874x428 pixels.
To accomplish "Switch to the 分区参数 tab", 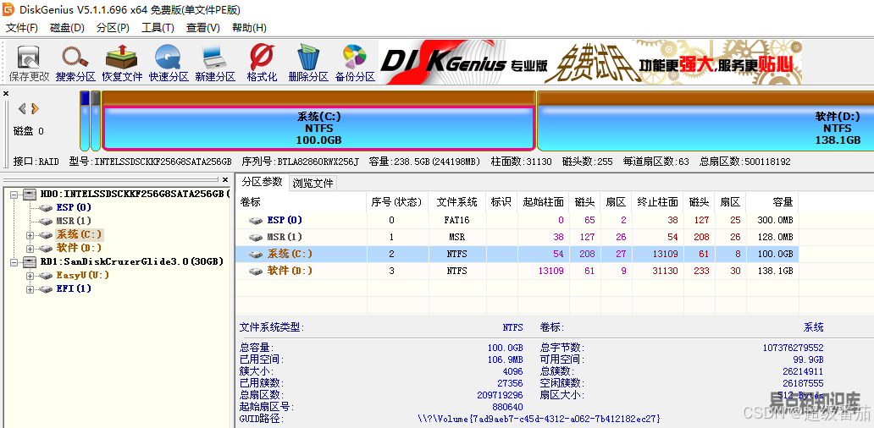I will pyautogui.click(x=262, y=182).
